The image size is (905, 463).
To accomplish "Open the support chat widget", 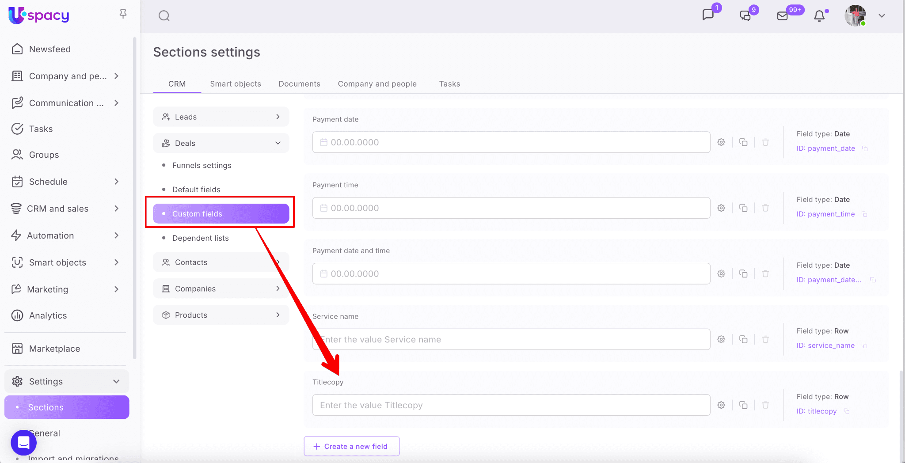I will [24, 442].
